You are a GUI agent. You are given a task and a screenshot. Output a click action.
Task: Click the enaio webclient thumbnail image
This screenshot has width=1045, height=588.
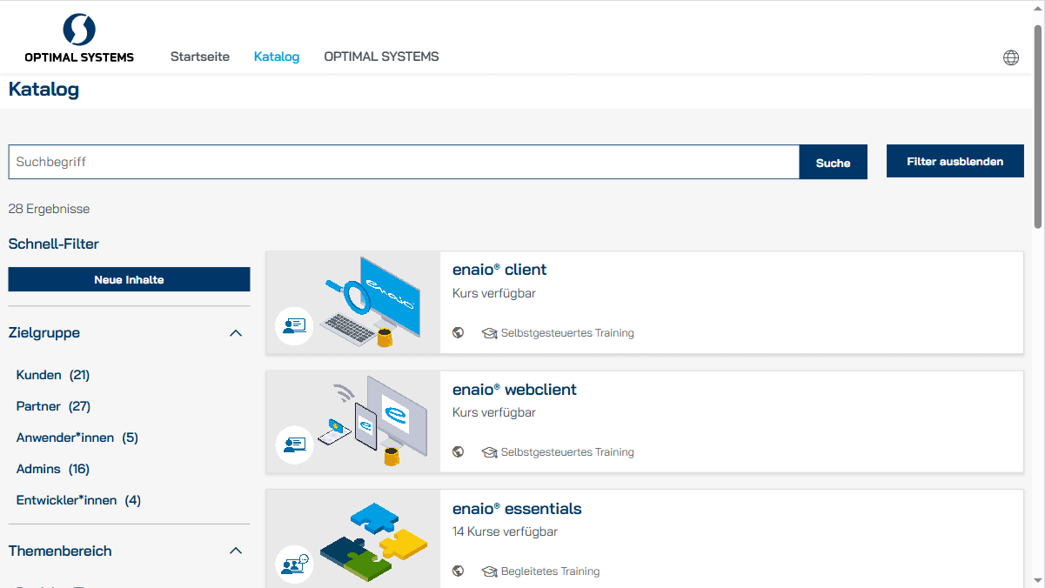353,422
